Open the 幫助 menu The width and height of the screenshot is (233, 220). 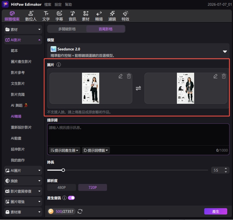pyautogui.click(x=68, y=4)
